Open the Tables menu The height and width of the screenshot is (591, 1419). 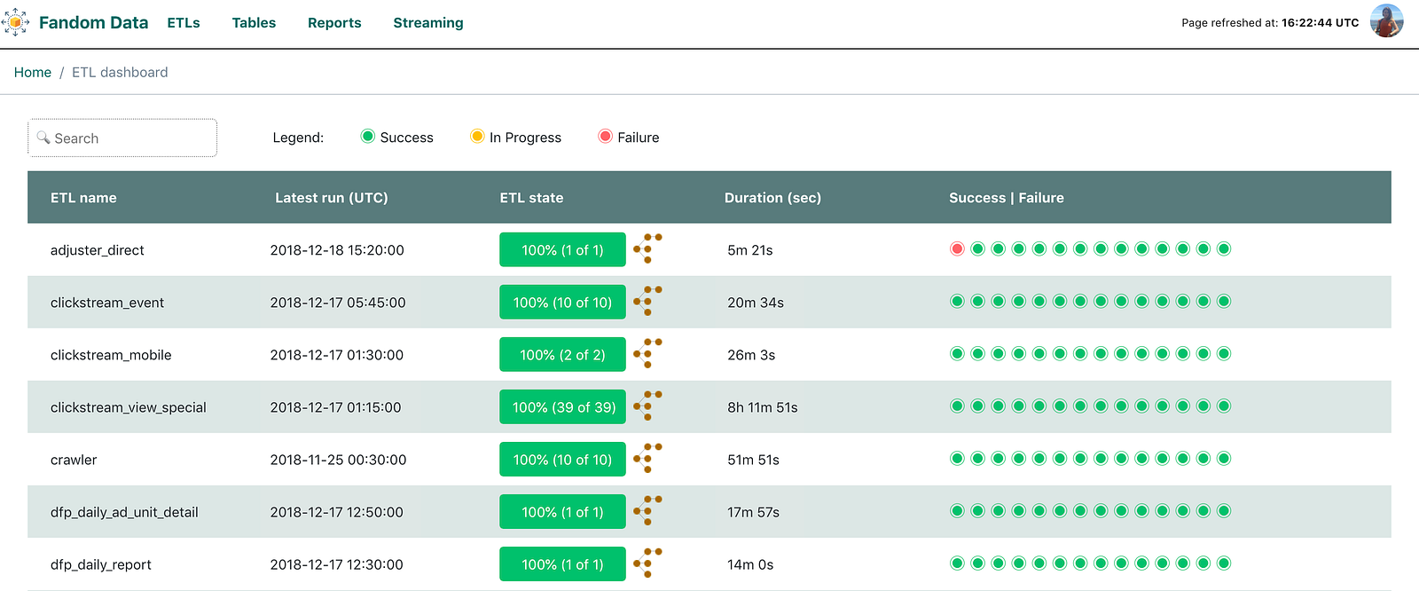pos(254,23)
